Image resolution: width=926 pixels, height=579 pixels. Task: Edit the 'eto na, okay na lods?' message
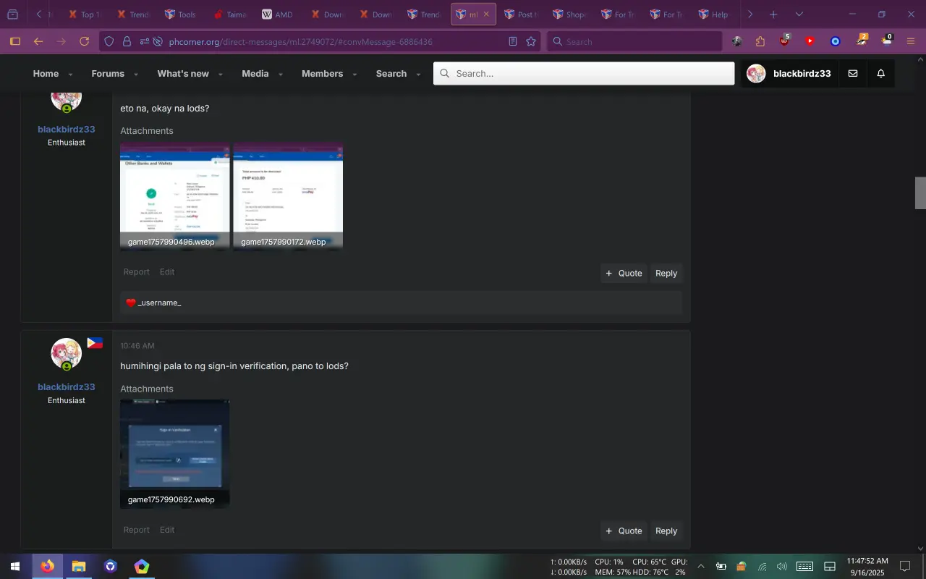point(167,272)
